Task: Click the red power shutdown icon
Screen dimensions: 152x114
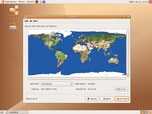Action: point(150,2)
